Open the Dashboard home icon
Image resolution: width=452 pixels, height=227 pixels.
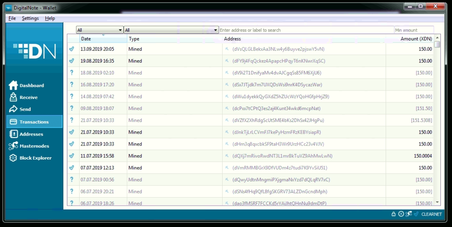(x=13, y=85)
